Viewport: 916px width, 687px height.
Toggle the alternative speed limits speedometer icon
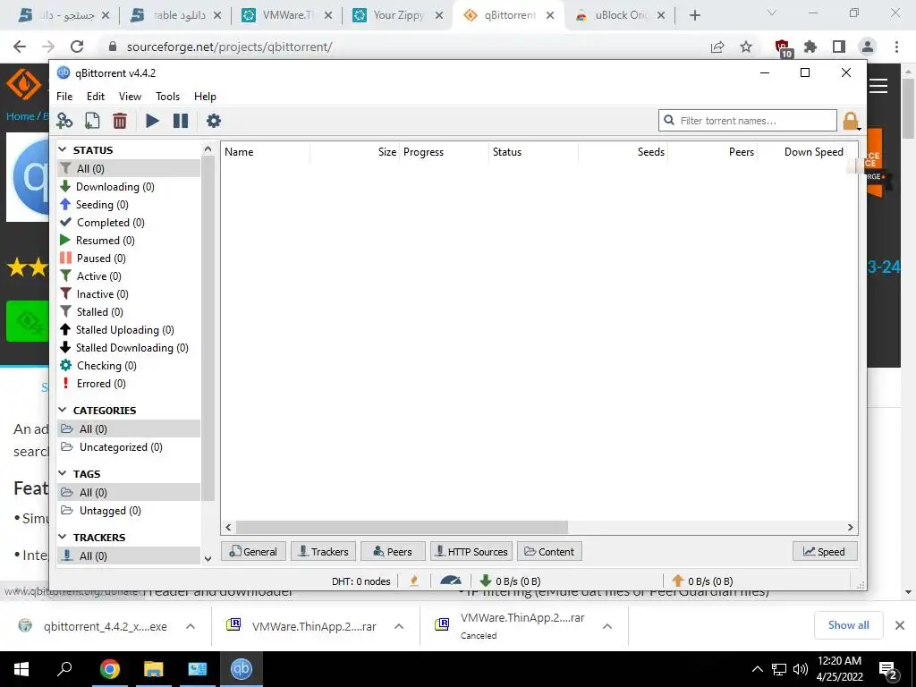(x=451, y=581)
